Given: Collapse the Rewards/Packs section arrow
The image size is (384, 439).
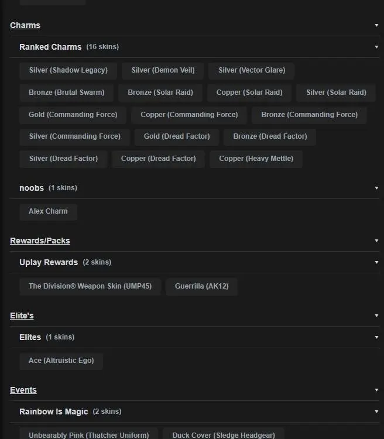Looking at the screenshot, I should click(x=376, y=241).
